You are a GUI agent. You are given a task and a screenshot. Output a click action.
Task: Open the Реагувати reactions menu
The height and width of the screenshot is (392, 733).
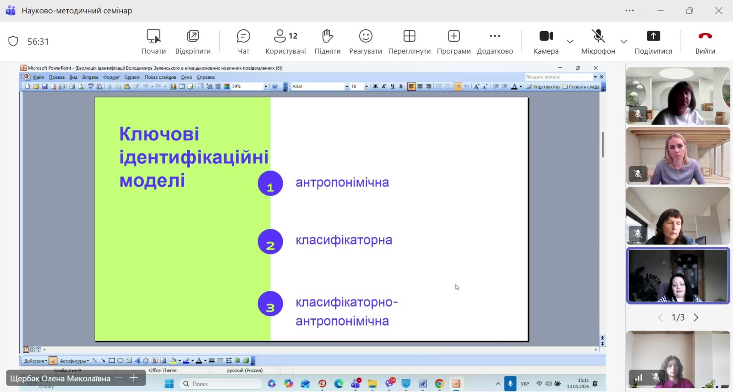tap(366, 42)
